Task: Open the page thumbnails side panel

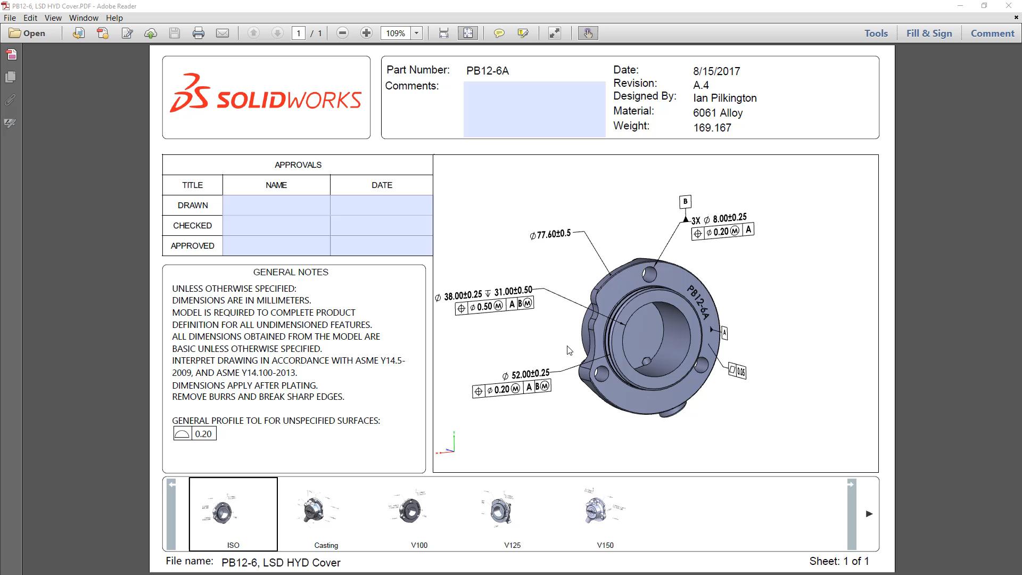Action: [10, 77]
